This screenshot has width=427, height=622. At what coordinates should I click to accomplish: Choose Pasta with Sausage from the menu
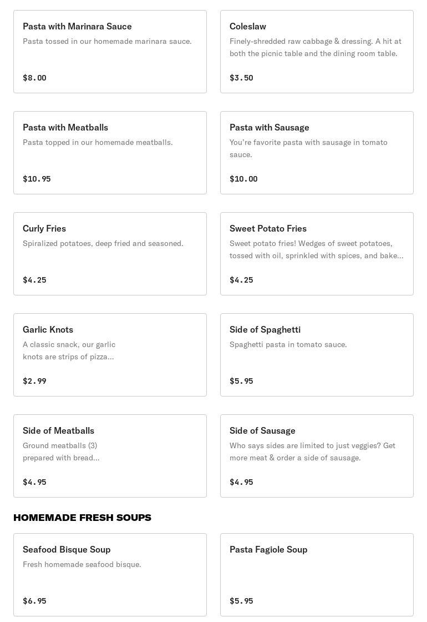317,153
